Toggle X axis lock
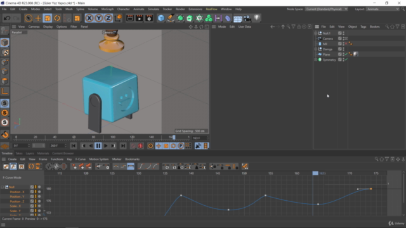Image resolution: width=406 pixels, height=228 pixels. tap(89, 18)
